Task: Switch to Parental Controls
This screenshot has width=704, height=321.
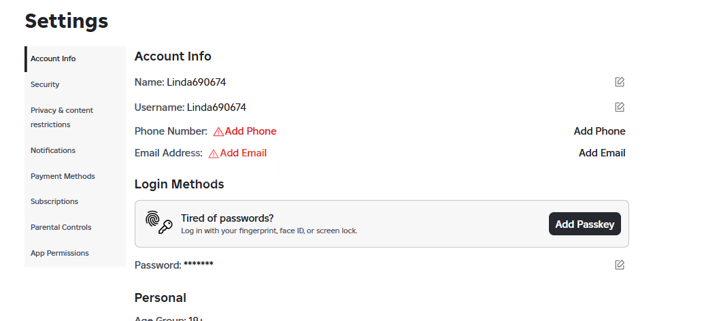Action: point(61,227)
